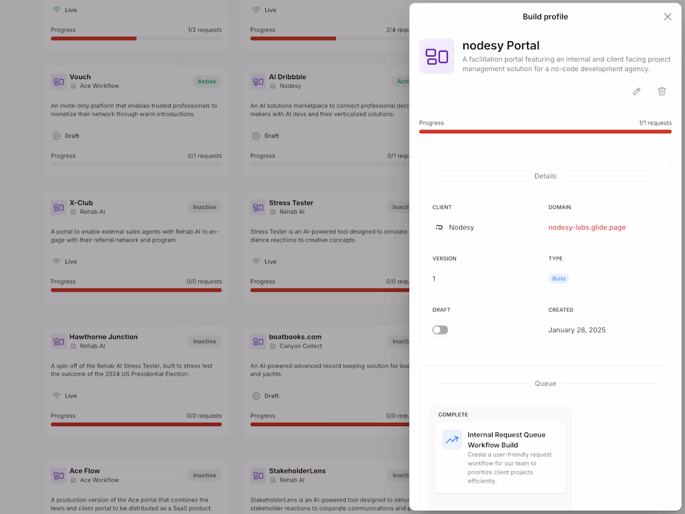Open the X-Club card title
Screen dimensions: 685x514
pos(81,203)
